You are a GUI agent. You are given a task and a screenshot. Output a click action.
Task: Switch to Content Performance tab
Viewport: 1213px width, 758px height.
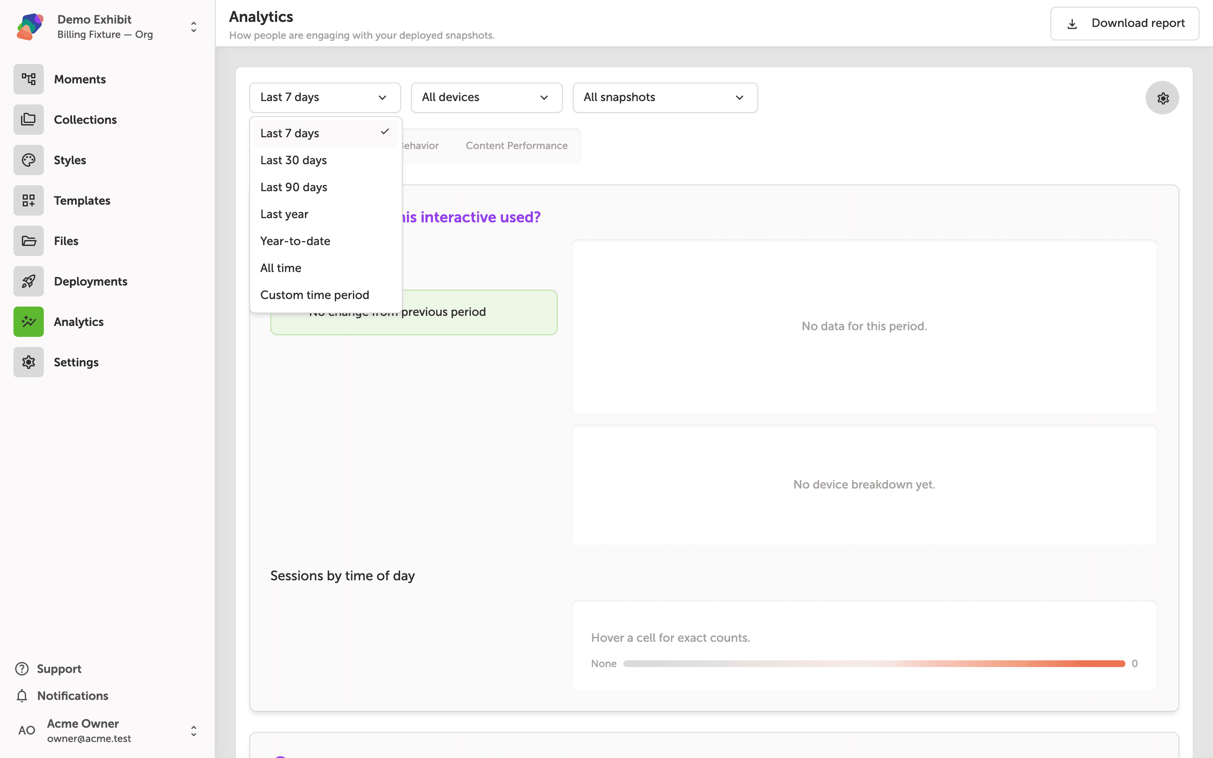coord(516,146)
